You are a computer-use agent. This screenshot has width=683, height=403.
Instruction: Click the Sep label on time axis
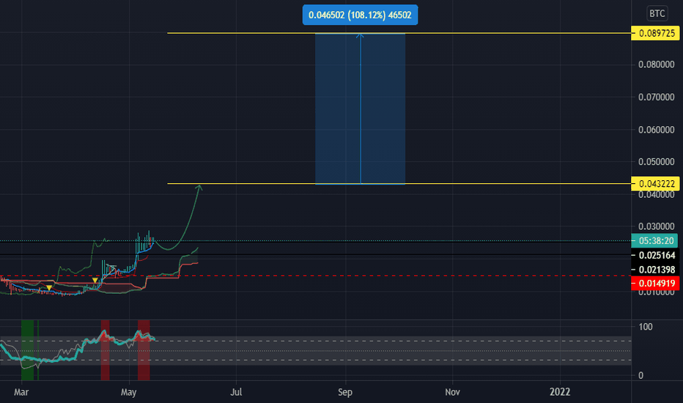[x=345, y=392]
